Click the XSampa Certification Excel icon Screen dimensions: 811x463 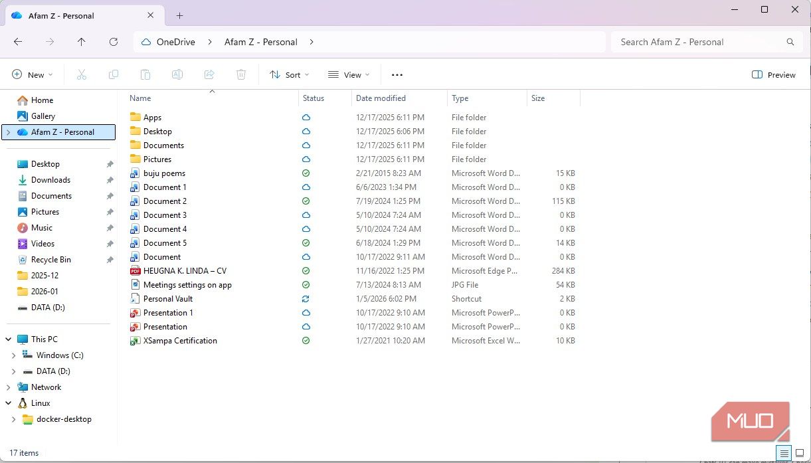click(x=135, y=341)
